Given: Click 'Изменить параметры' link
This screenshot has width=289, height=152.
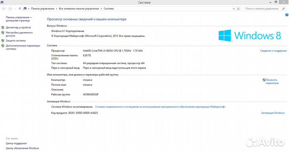Looking at the screenshot, I should (272, 82).
